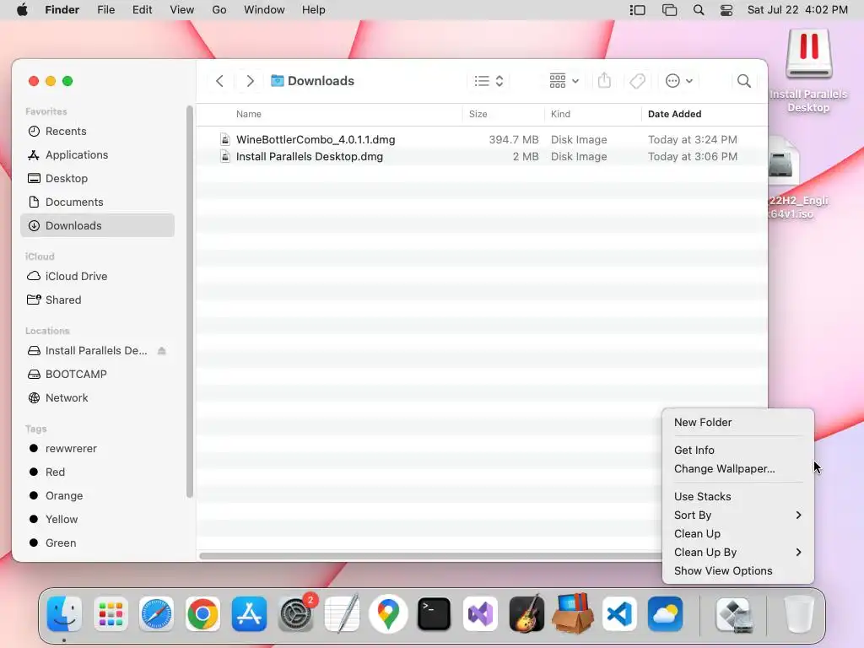Choose New Folder from context menu
Viewport: 864px width, 648px height.
point(737,422)
